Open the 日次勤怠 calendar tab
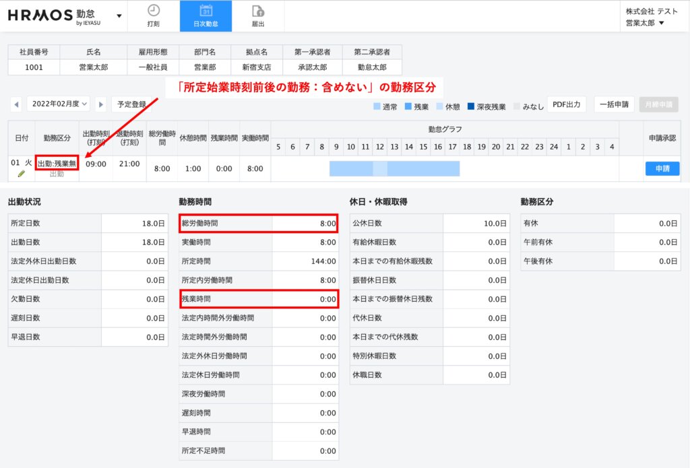The width and height of the screenshot is (690, 468). click(x=206, y=16)
